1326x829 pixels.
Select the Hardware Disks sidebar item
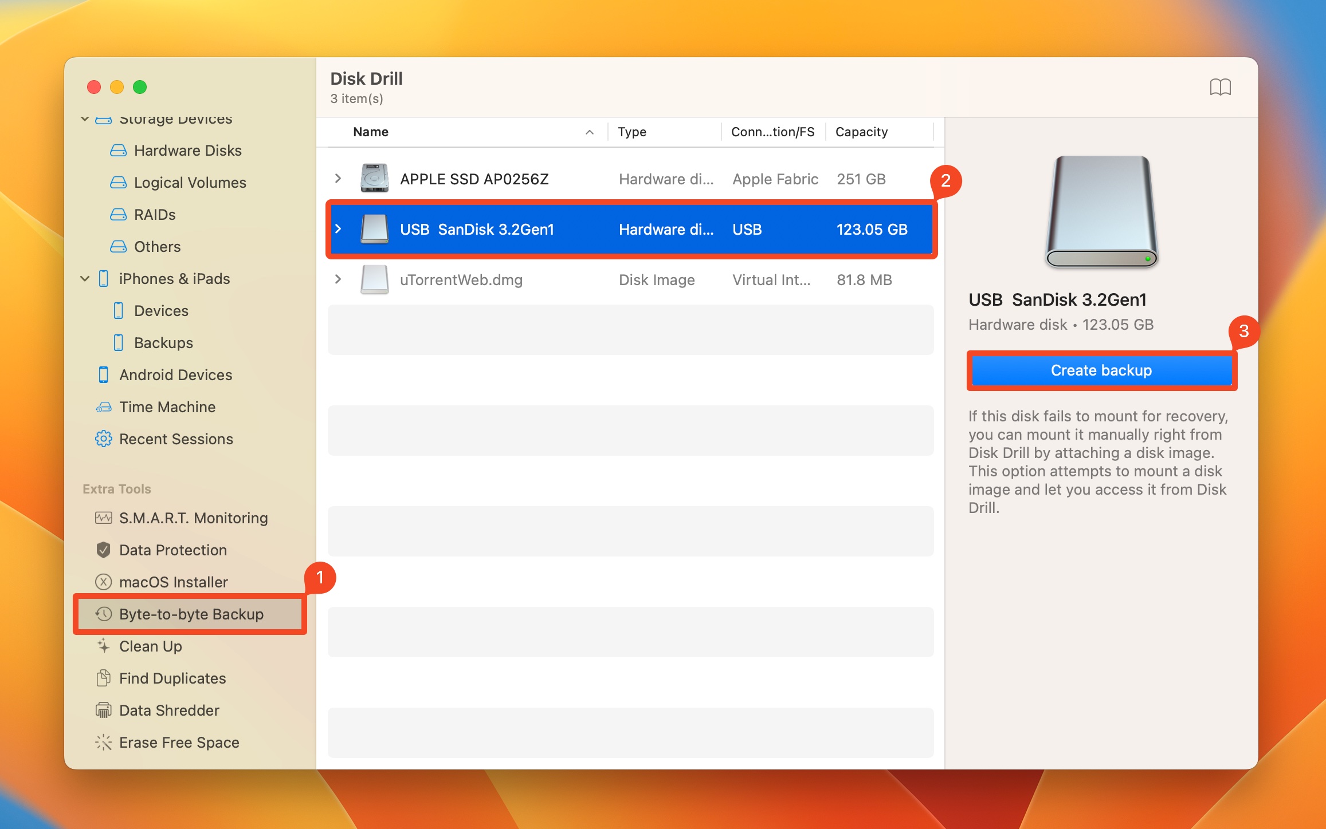[x=187, y=150]
